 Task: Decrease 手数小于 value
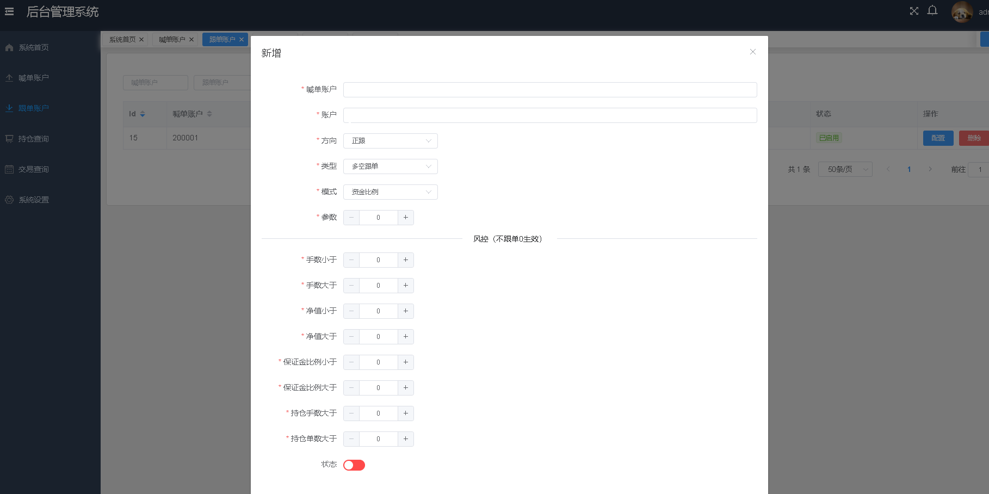351,260
